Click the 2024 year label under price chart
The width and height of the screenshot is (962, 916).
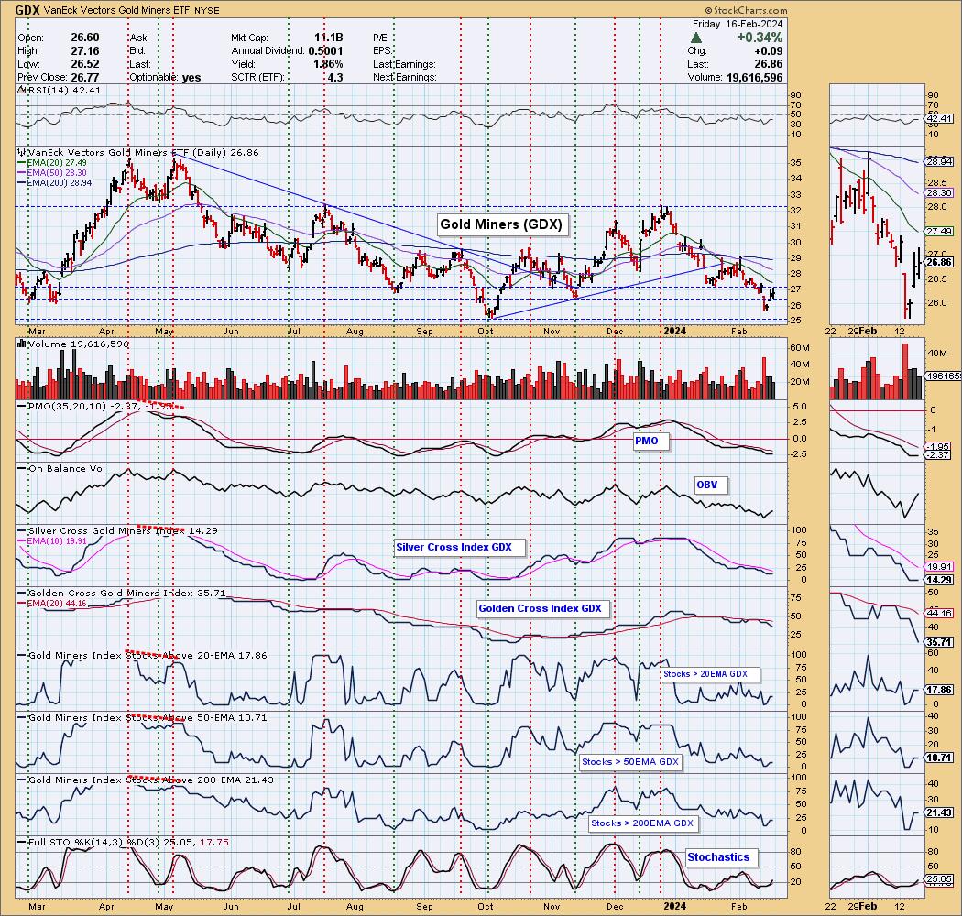coord(675,332)
